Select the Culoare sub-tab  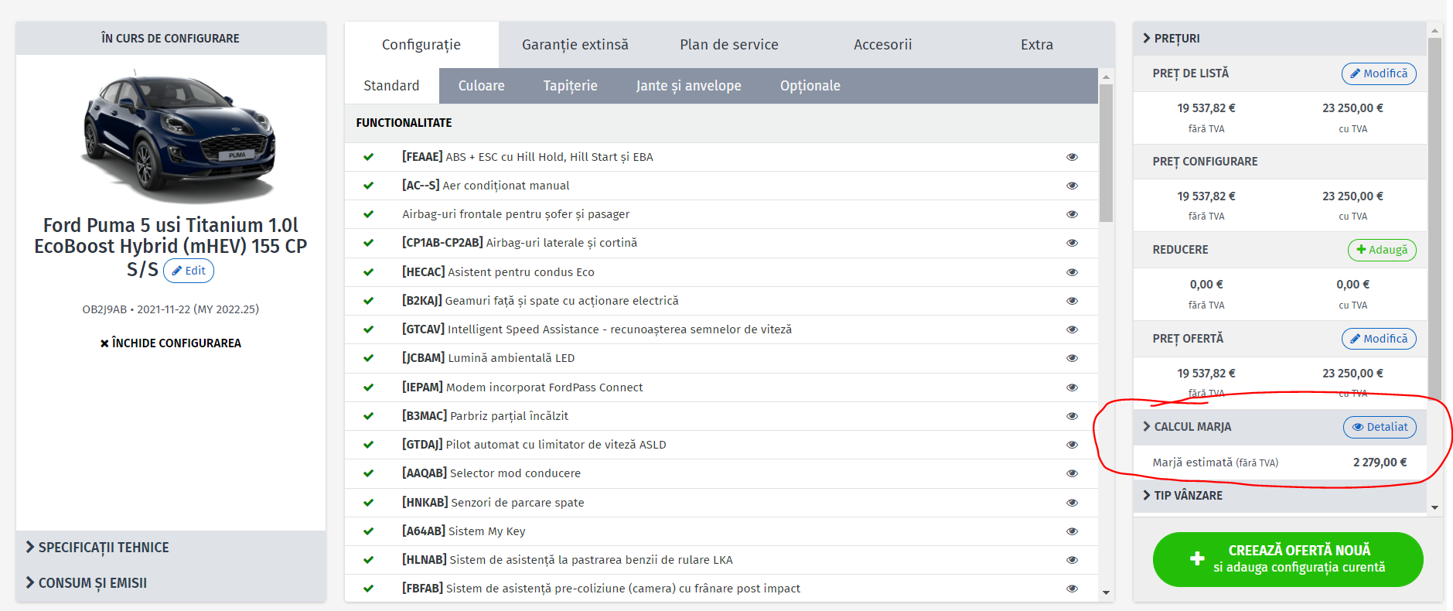tap(482, 86)
